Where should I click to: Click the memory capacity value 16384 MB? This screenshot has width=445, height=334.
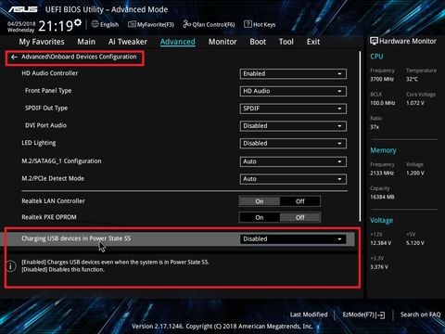click(x=382, y=197)
